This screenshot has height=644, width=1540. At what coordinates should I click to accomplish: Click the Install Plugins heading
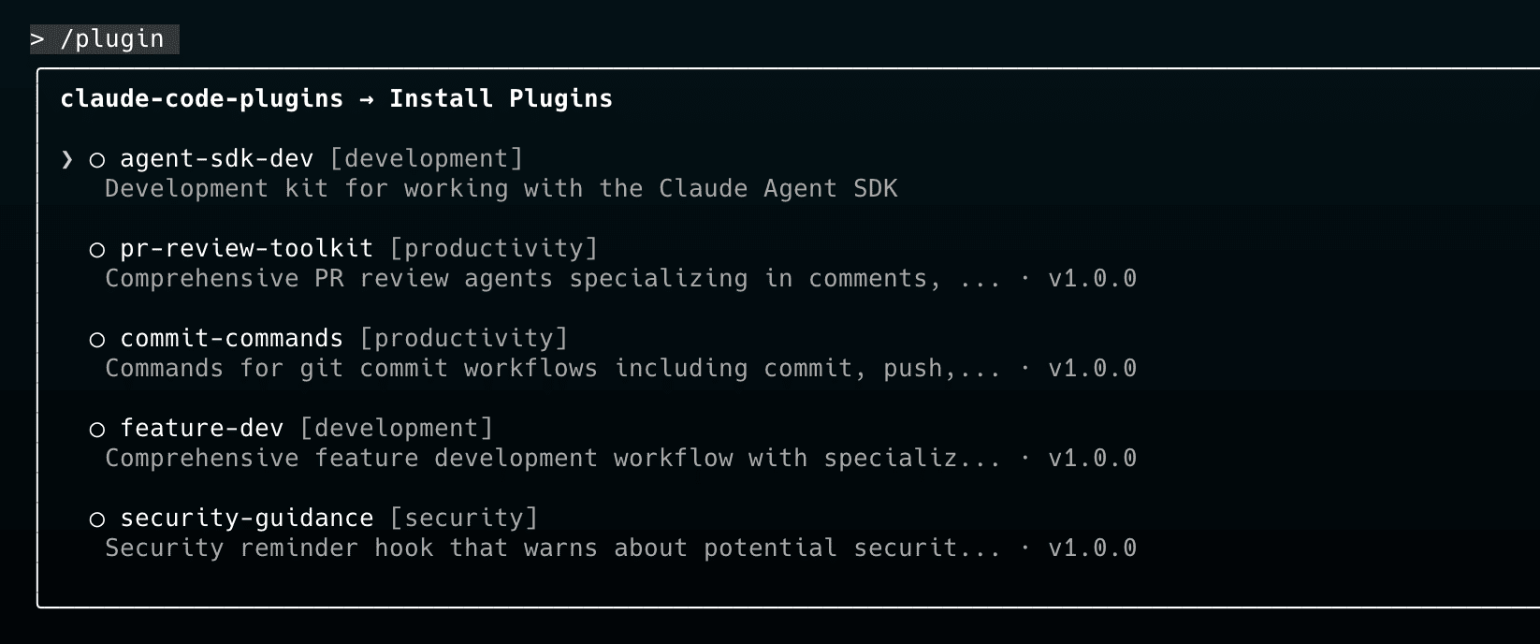tap(501, 99)
